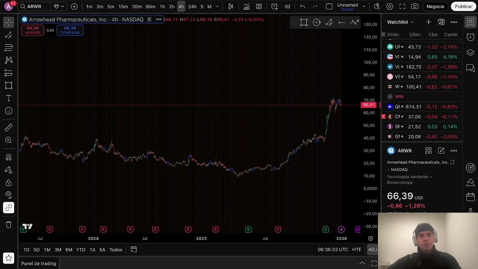Toggle magnet mode for drawings
Viewport: 478px width, 269px height.
9,157
